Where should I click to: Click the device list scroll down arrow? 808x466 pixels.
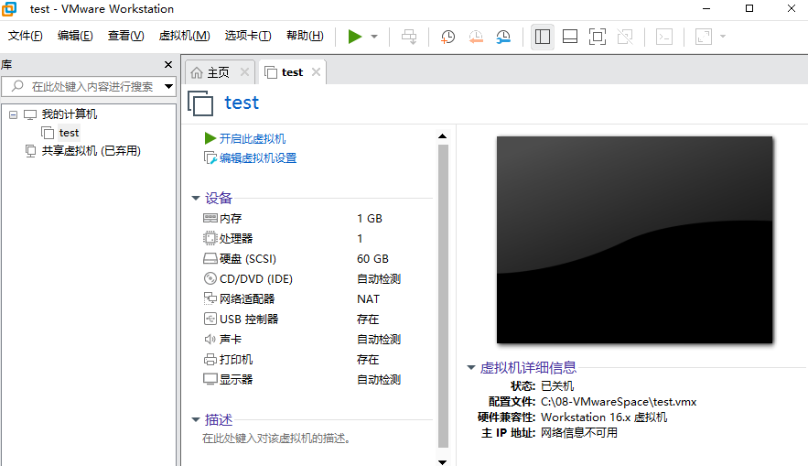tap(442, 461)
